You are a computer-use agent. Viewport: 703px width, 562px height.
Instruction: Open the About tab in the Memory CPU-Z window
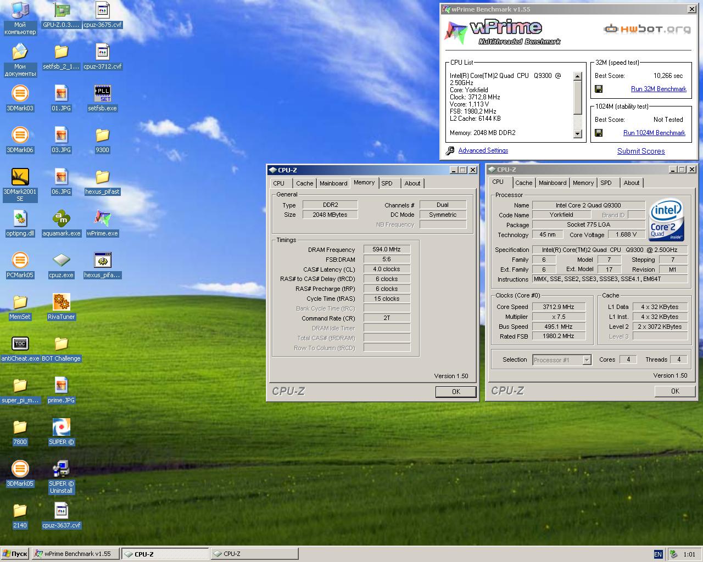[412, 183]
